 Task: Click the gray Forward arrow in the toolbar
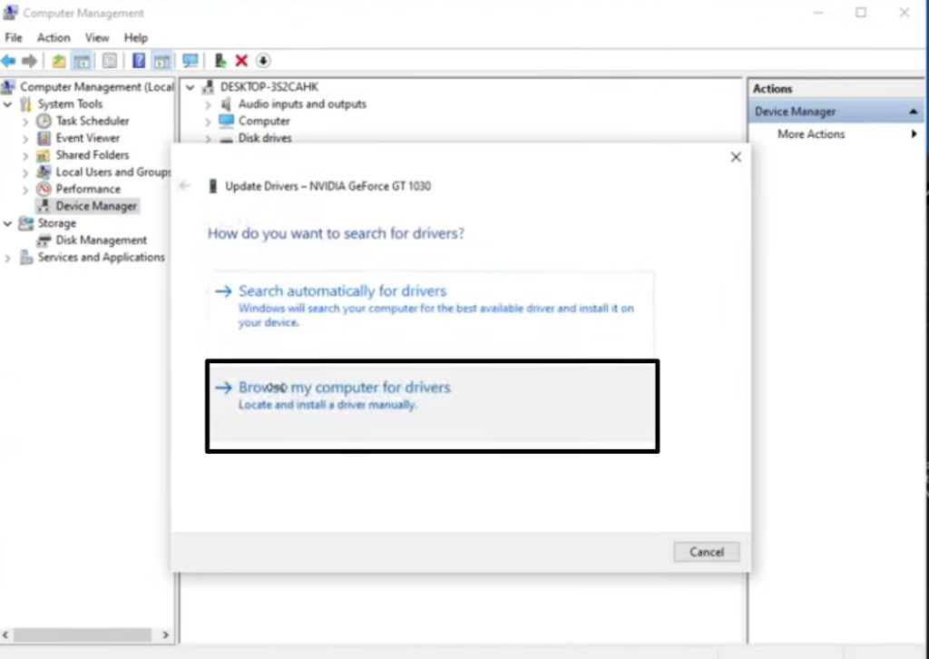pyautogui.click(x=29, y=61)
